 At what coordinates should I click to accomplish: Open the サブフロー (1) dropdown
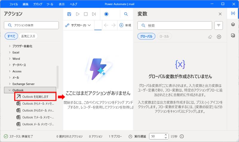tap(78, 25)
